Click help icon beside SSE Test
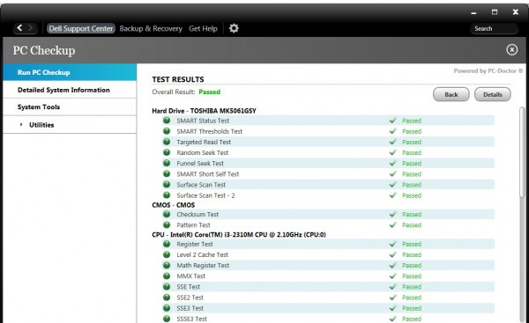Screen dimensions: 529x323 pyautogui.click(x=167, y=286)
